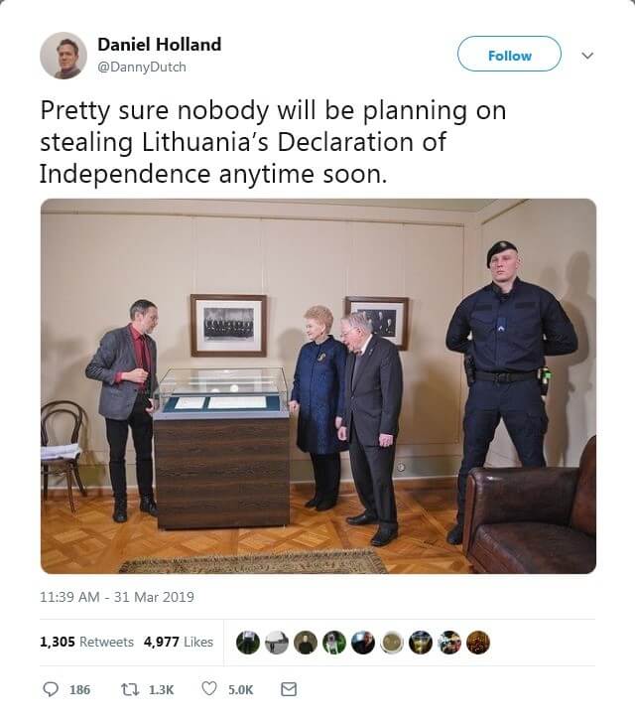Viewport: 635px width, 726px height.
Task: Click the 5.0K like count
Action: click(x=240, y=690)
